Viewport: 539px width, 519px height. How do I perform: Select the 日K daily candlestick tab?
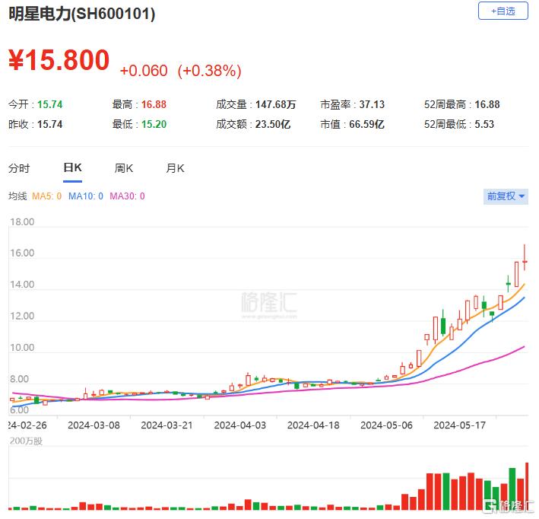[x=72, y=167]
